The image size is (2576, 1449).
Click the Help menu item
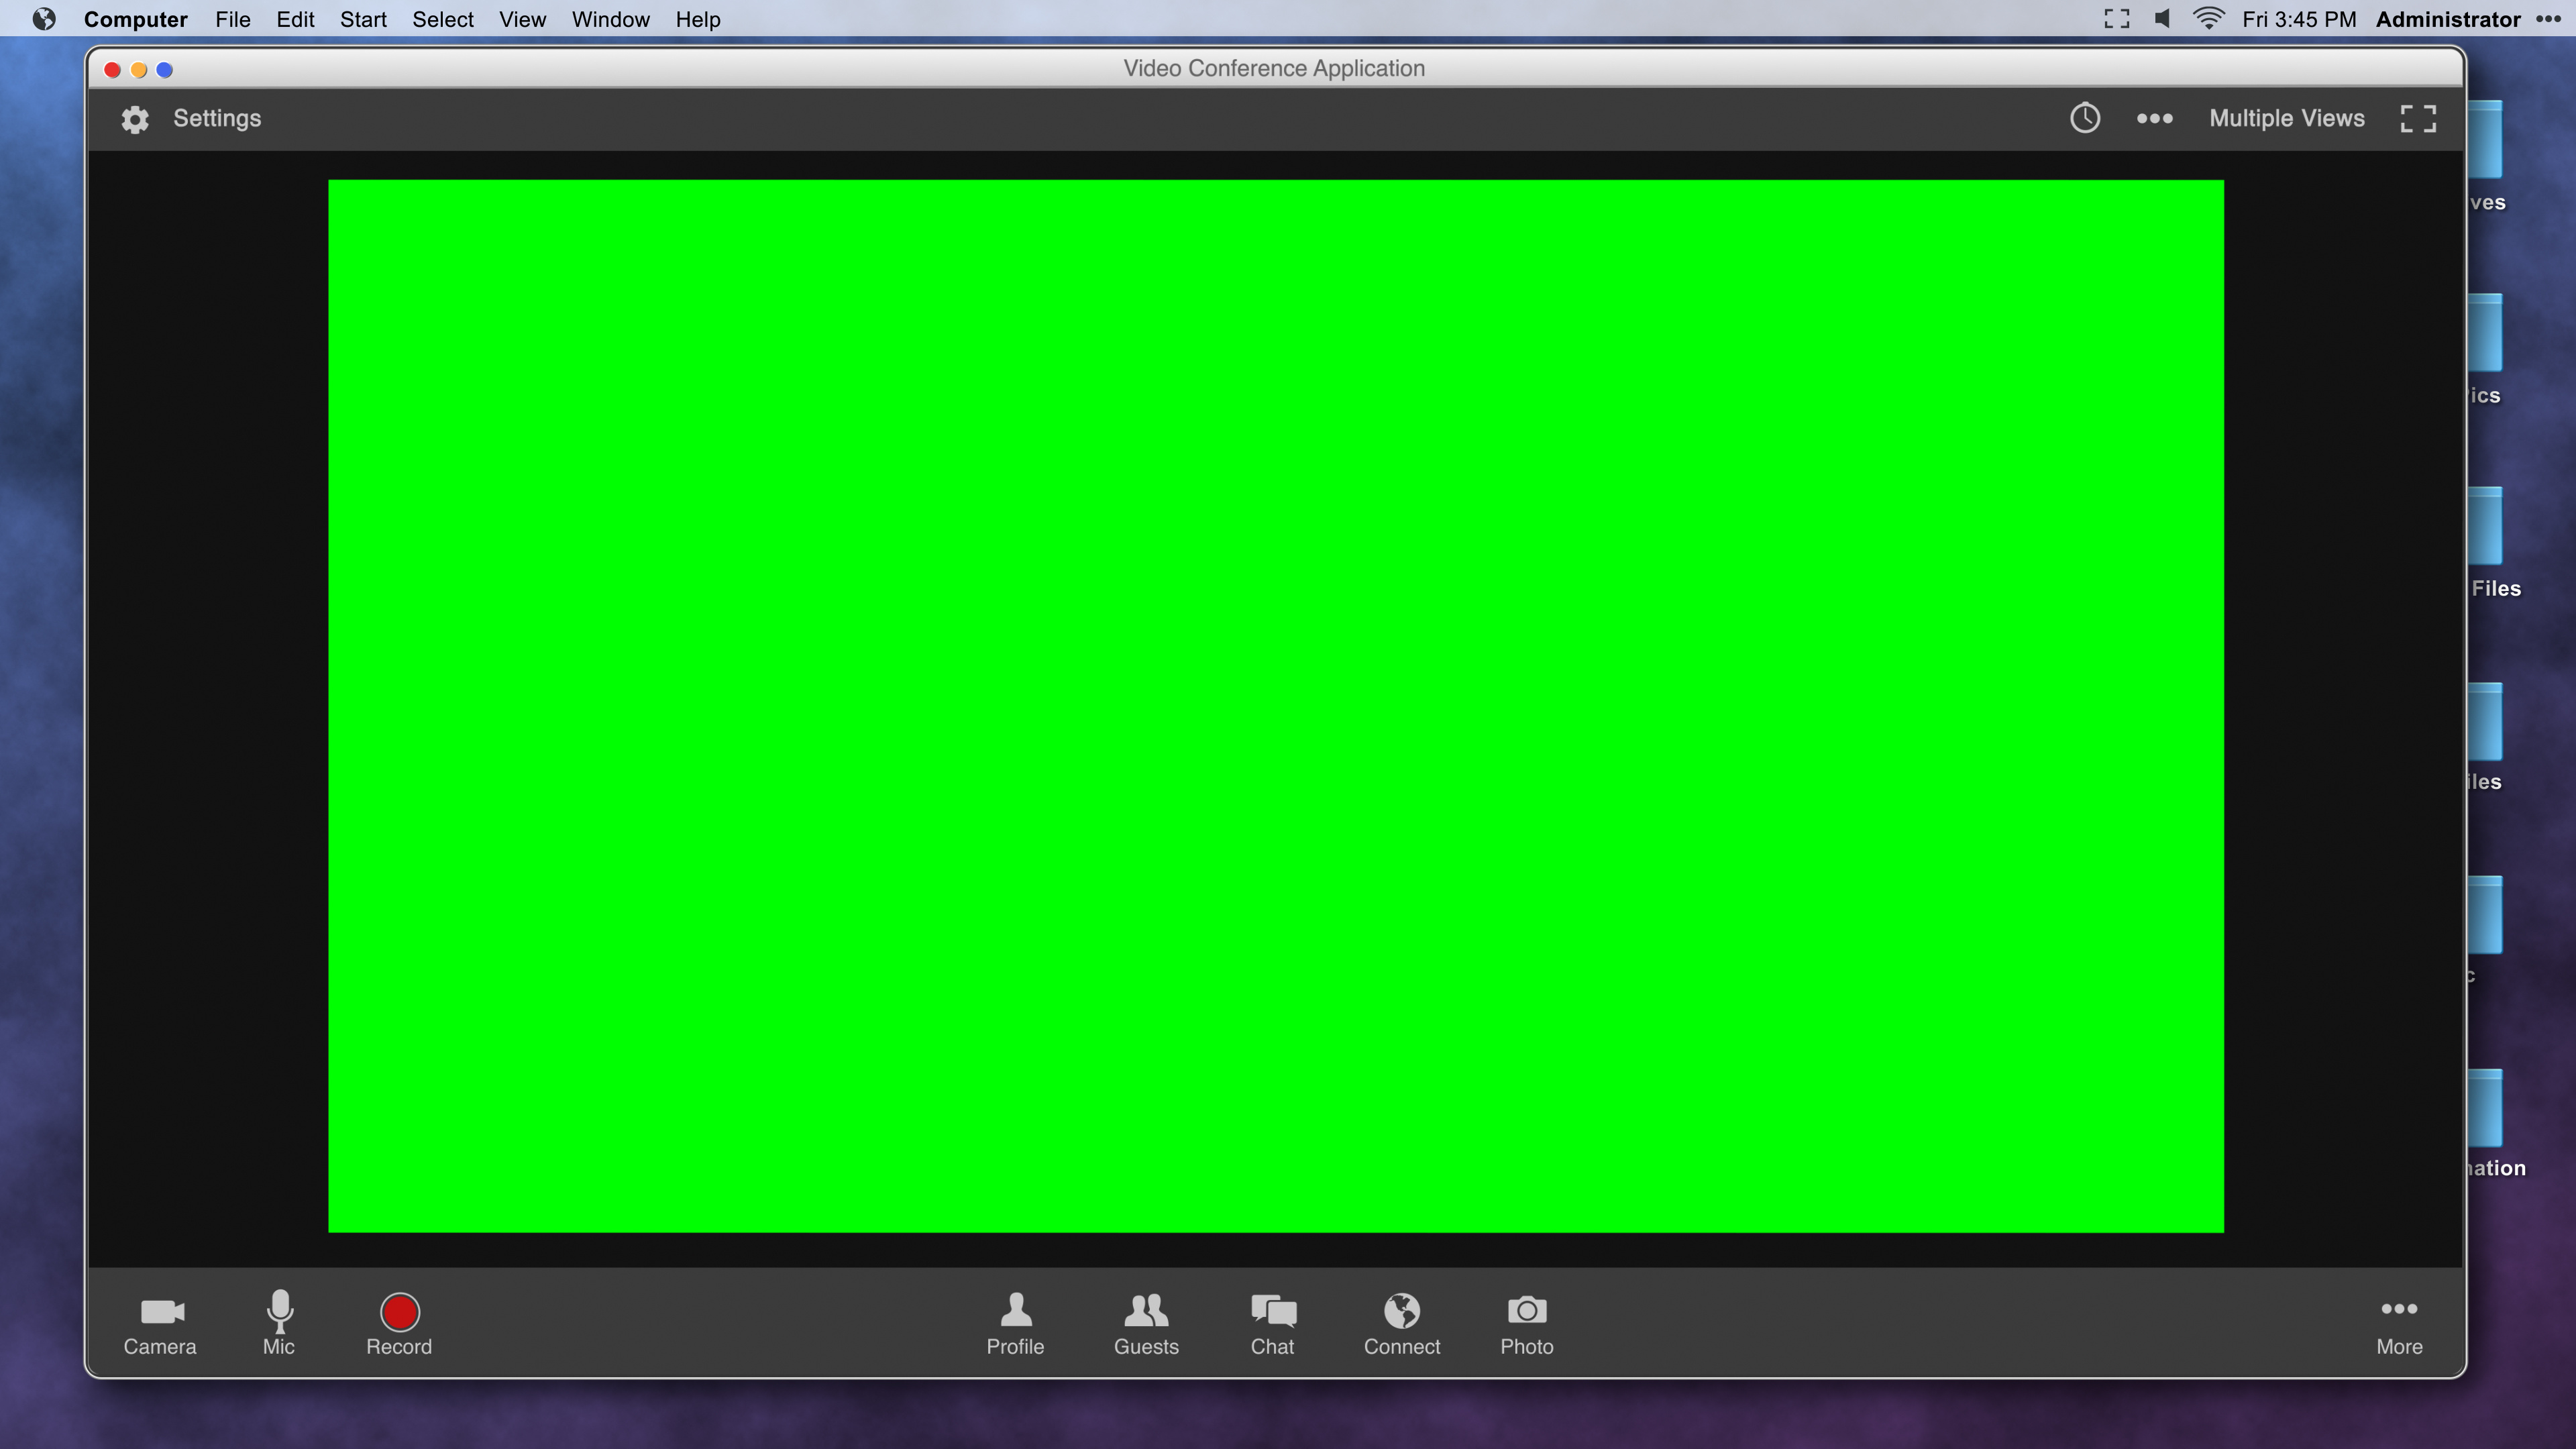698,19
